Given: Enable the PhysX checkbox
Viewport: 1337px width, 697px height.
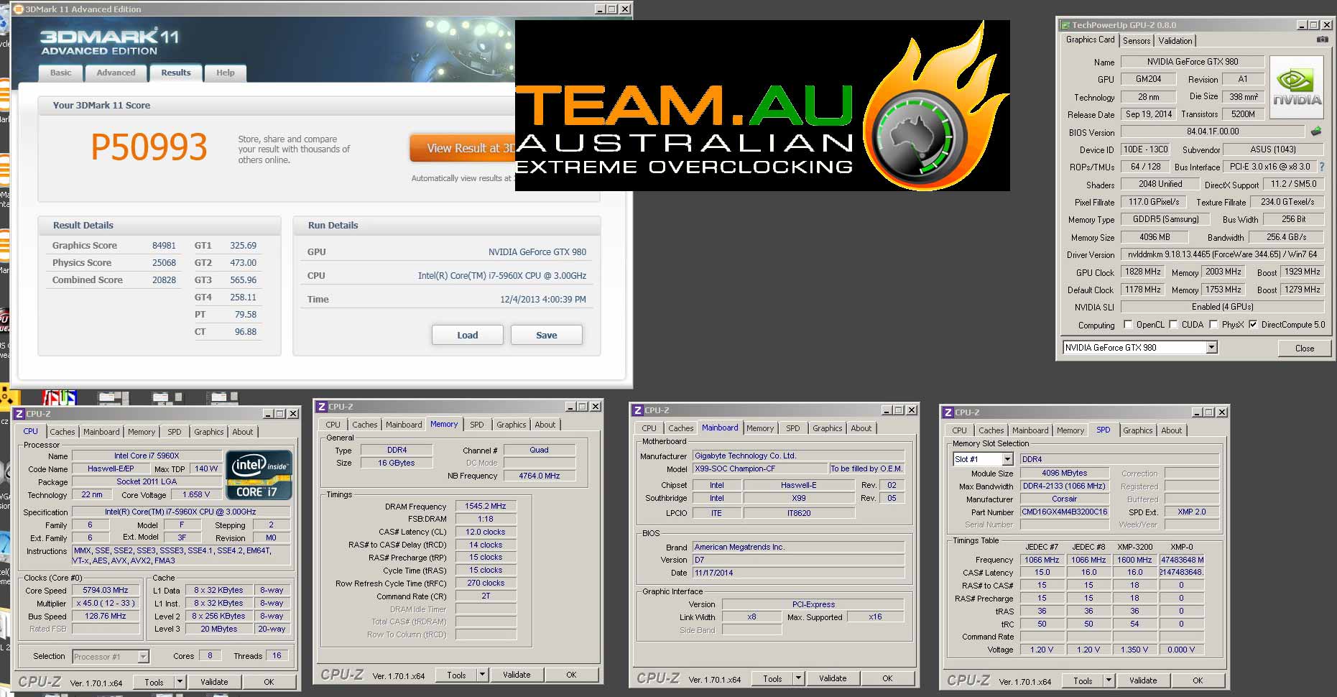Looking at the screenshot, I should tap(1213, 325).
